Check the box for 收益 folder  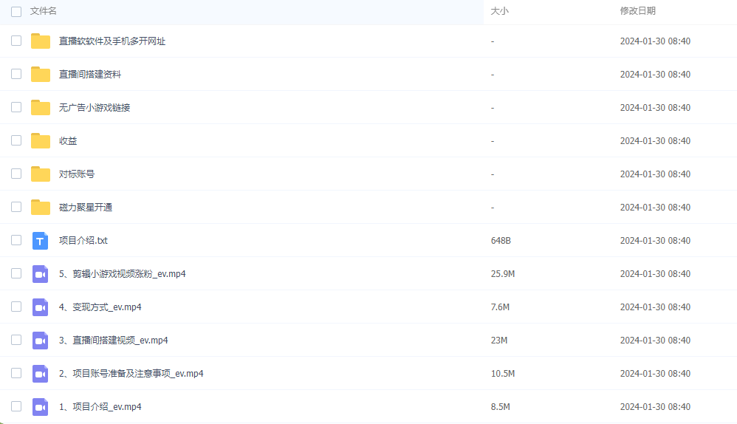(16, 141)
